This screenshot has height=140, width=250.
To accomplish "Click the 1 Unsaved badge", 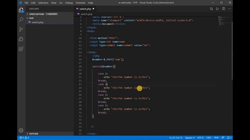I will pyautogui.click(x=52, y=14).
